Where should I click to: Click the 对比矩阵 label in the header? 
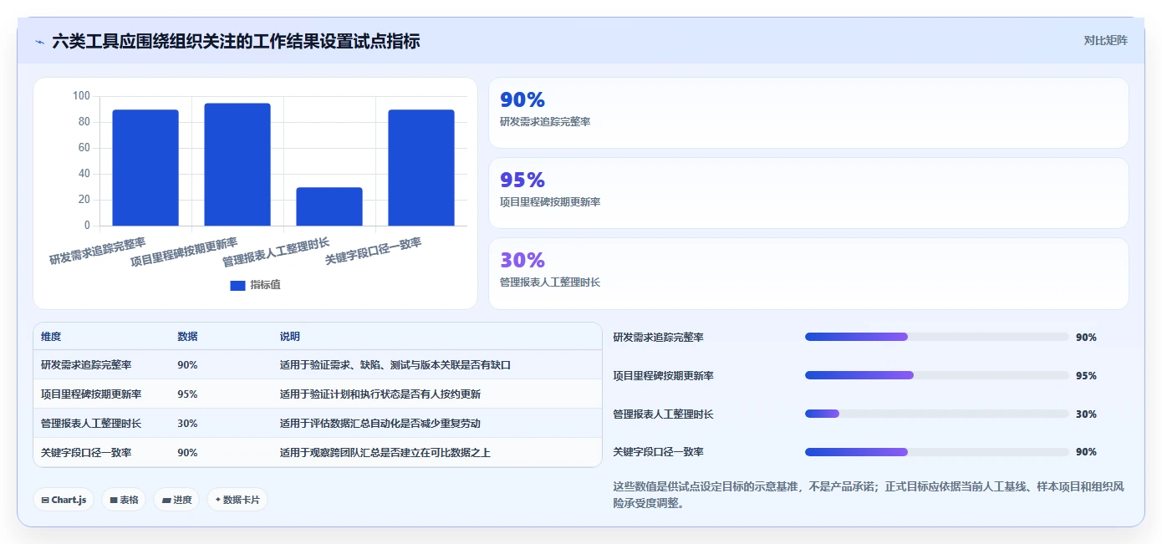click(x=1105, y=40)
